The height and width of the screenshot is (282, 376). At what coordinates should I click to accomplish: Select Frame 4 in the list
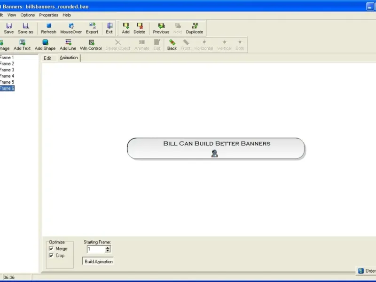pyautogui.click(x=7, y=76)
